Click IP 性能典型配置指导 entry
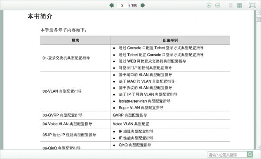 click(136, 138)
